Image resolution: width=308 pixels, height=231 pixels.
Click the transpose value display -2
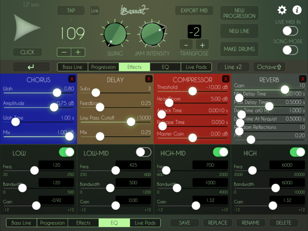[x=194, y=32]
